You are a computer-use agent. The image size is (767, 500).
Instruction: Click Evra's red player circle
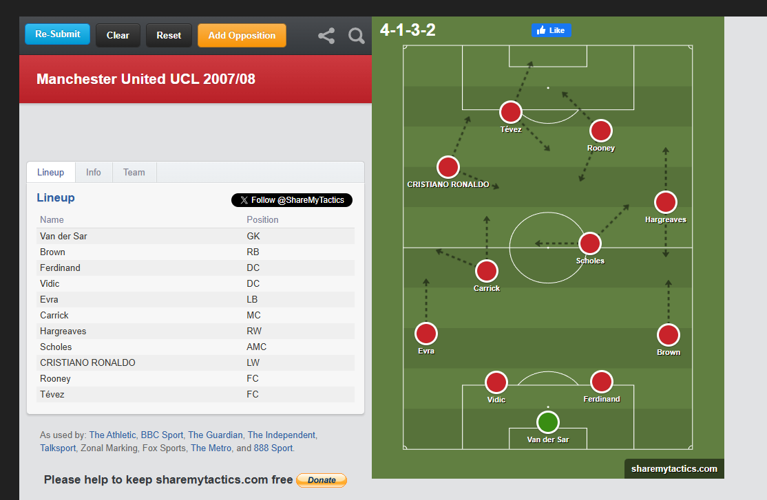tap(425, 334)
